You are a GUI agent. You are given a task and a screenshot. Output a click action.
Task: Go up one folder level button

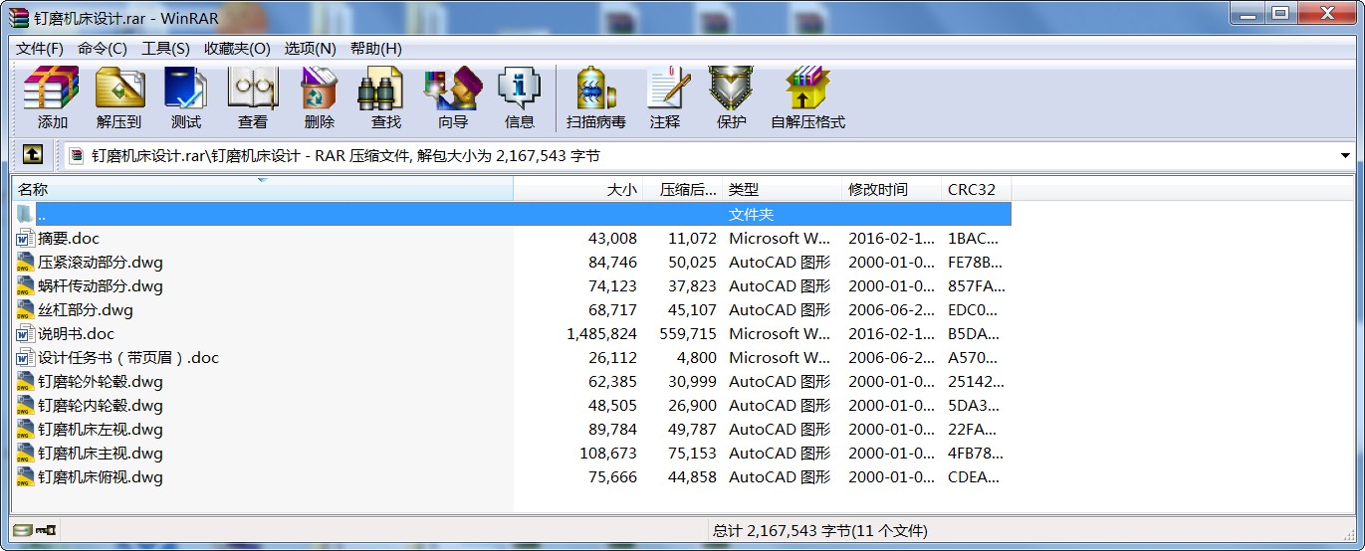click(33, 155)
